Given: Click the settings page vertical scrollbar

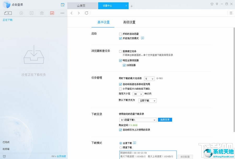Looking at the screenshot, I should (x=234, y=80).
